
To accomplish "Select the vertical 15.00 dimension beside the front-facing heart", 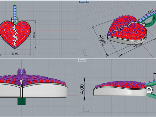I will pos(34,35).
